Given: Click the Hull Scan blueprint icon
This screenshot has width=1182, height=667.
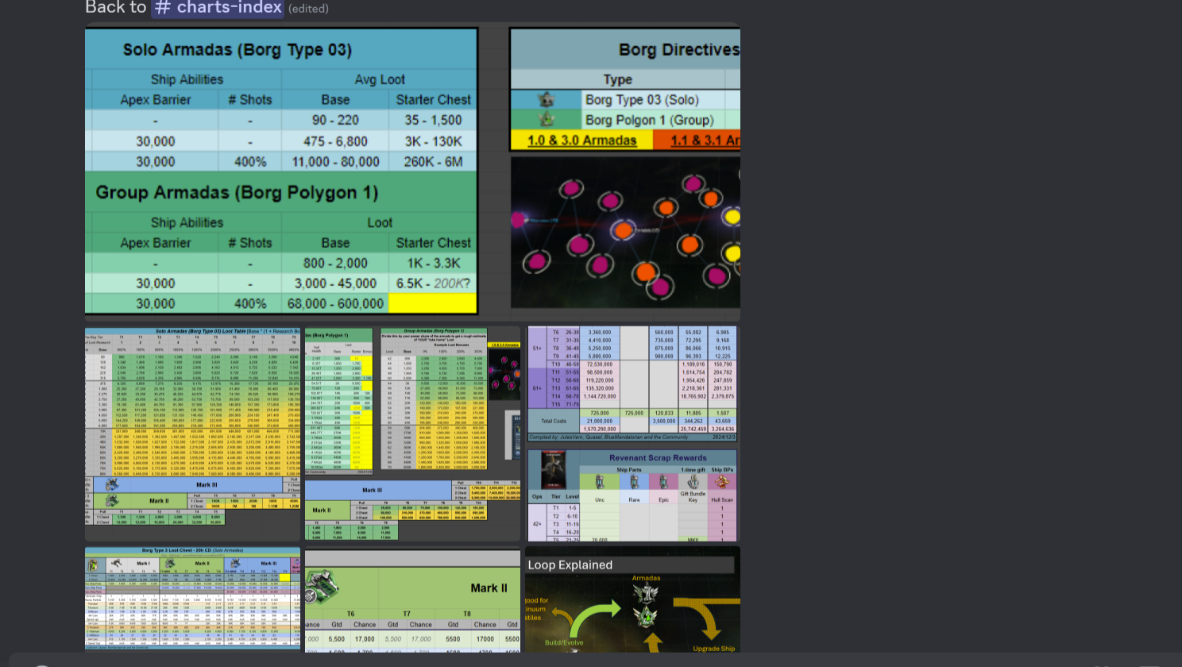Looking at the screenshot, I should (x=722, y=481).
